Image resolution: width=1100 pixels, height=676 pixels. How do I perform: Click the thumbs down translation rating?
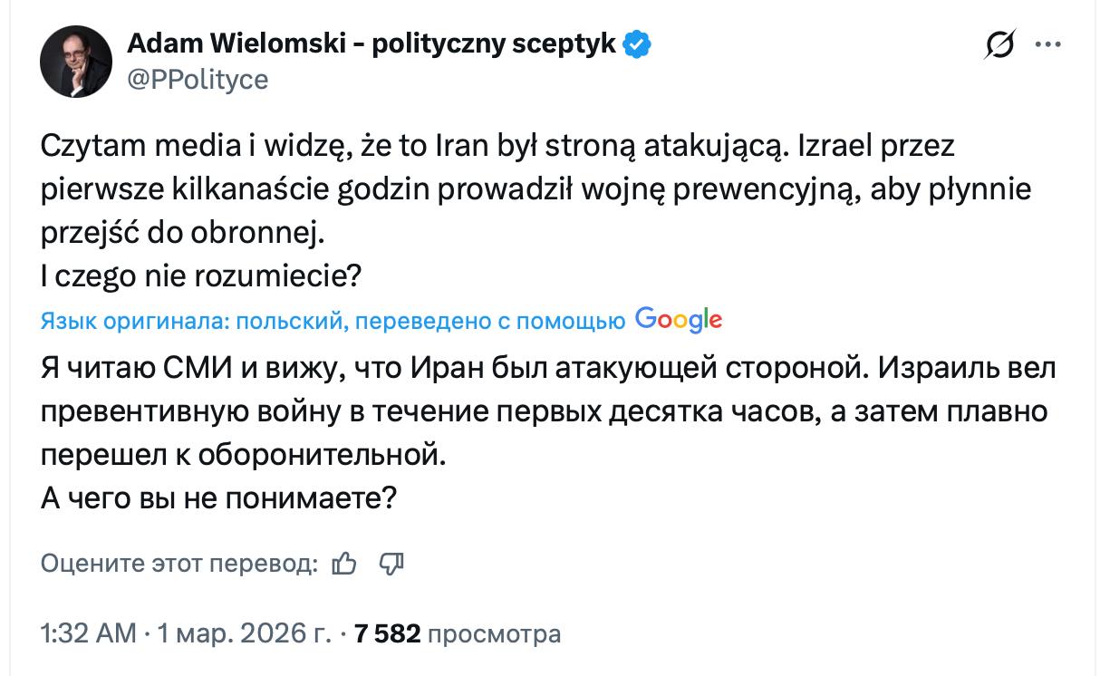click(391, 564)
